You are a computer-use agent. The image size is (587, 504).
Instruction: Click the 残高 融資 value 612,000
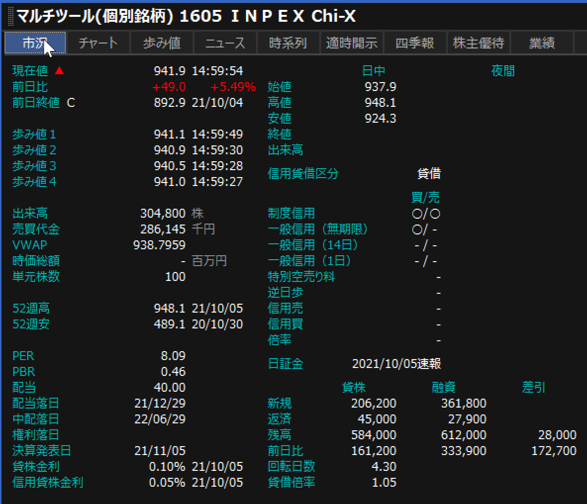coord(463,435)
